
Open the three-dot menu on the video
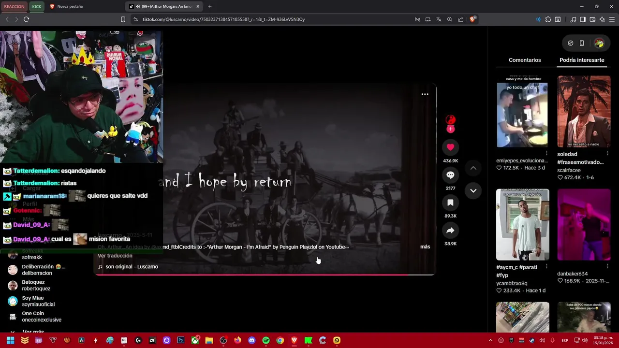pos(425,94)
